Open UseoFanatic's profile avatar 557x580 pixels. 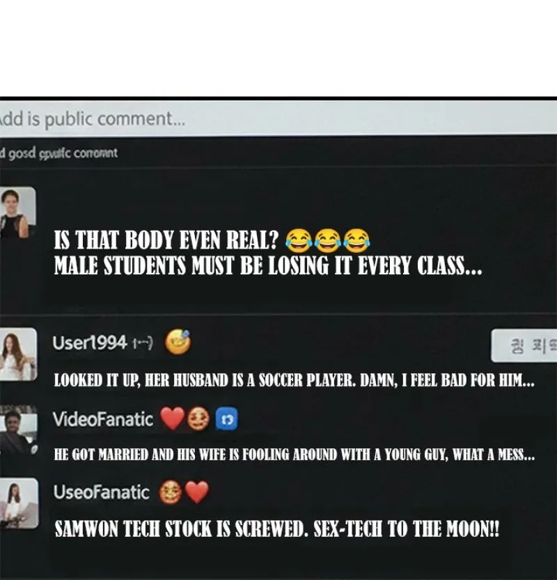19,503
